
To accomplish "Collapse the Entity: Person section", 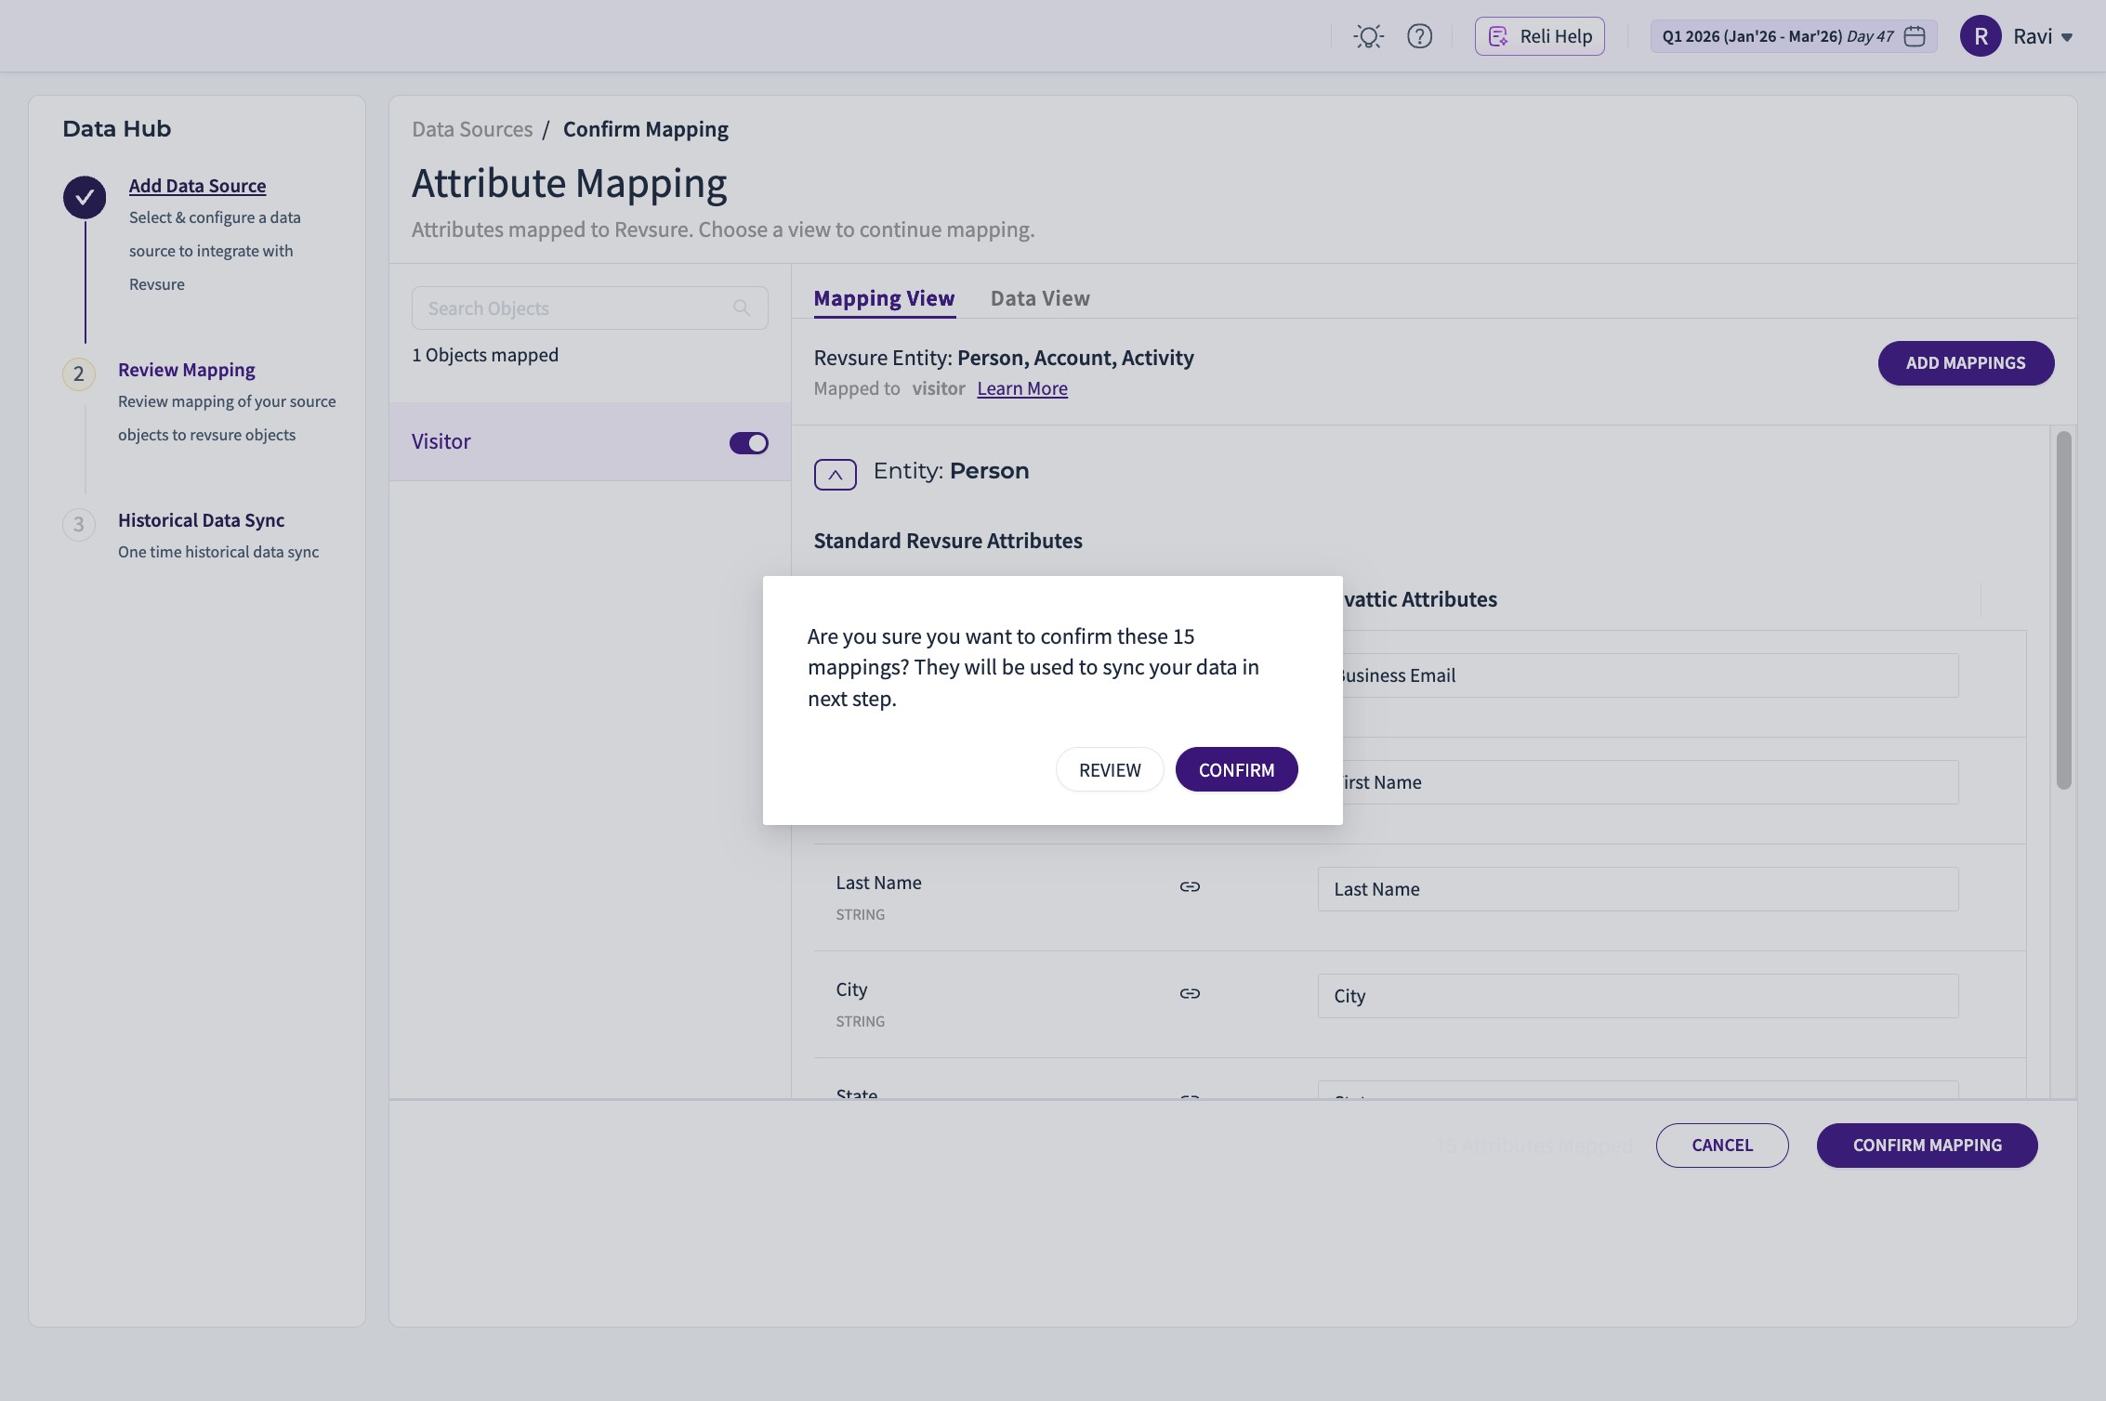I will point(835,475).
